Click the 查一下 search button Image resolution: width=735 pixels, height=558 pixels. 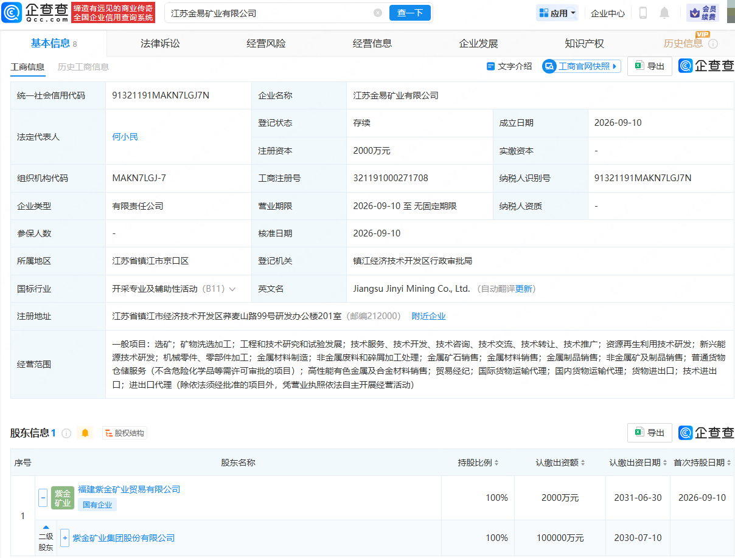click(x=410, y=13)
